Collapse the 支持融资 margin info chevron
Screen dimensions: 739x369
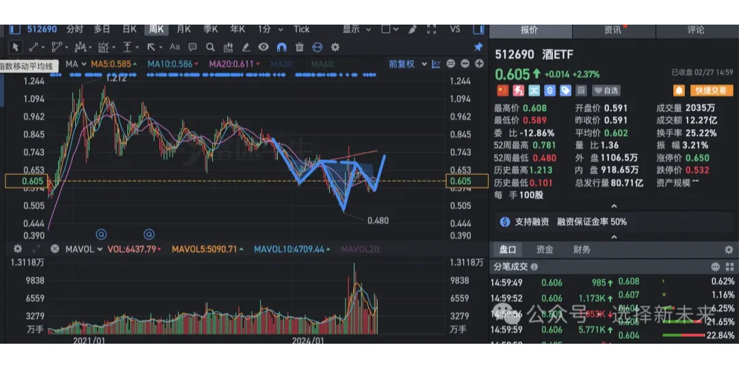(x=614, y=236)
